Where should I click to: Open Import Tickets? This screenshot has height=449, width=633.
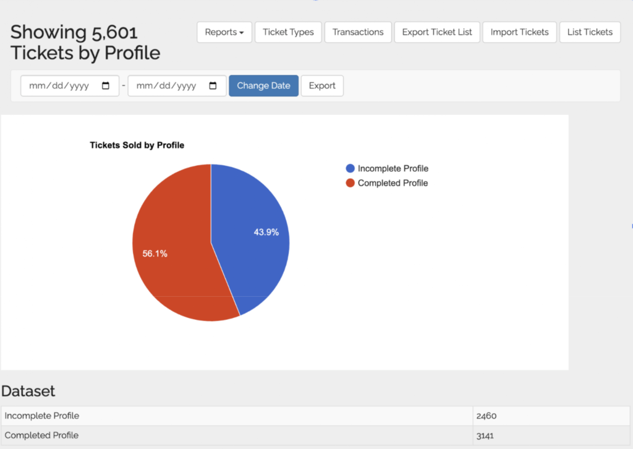tap(519, 32)
